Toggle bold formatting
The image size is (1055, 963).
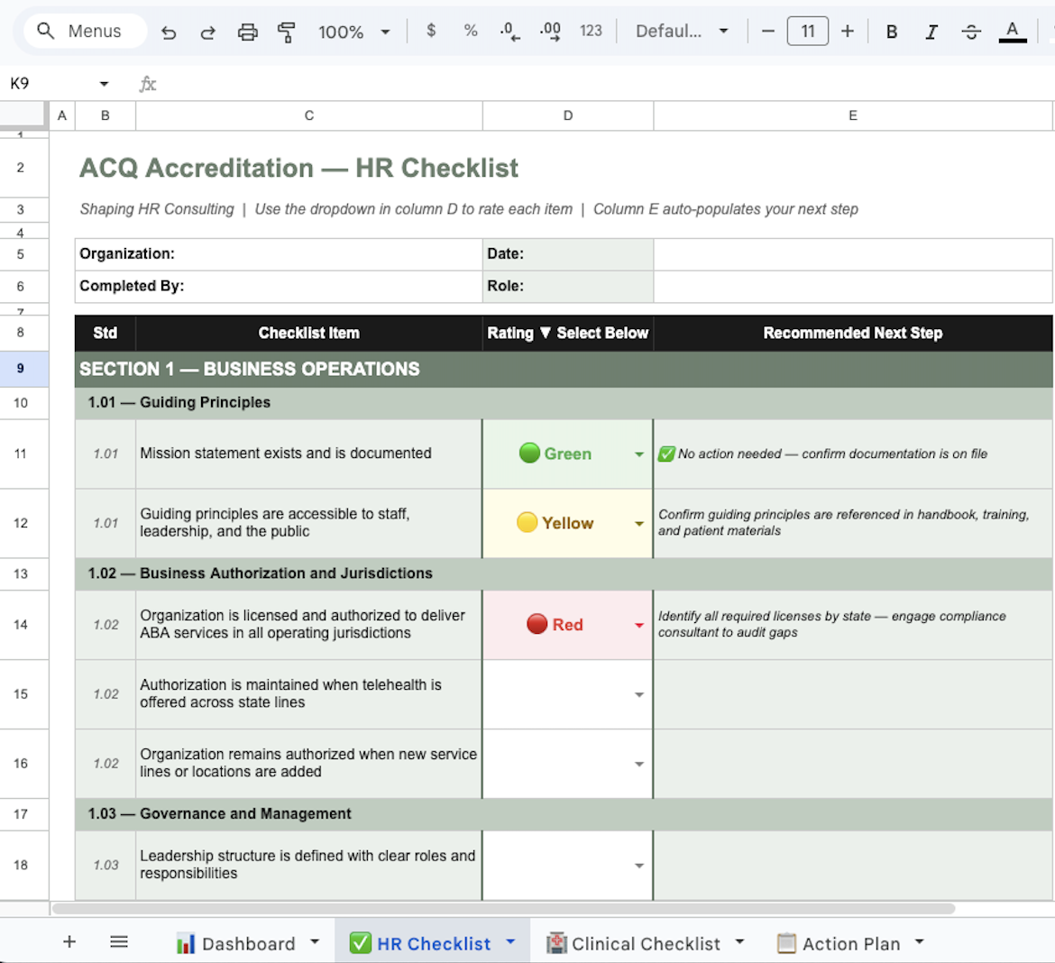[892, 32]
